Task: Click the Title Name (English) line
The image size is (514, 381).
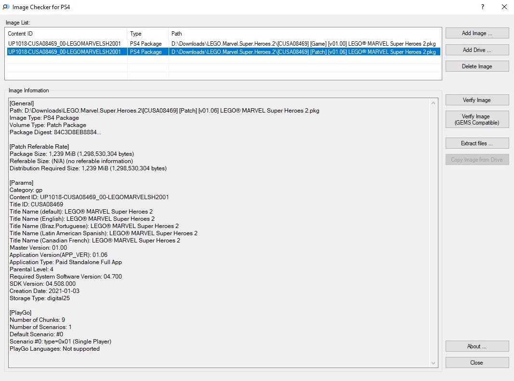Action: 82,219
